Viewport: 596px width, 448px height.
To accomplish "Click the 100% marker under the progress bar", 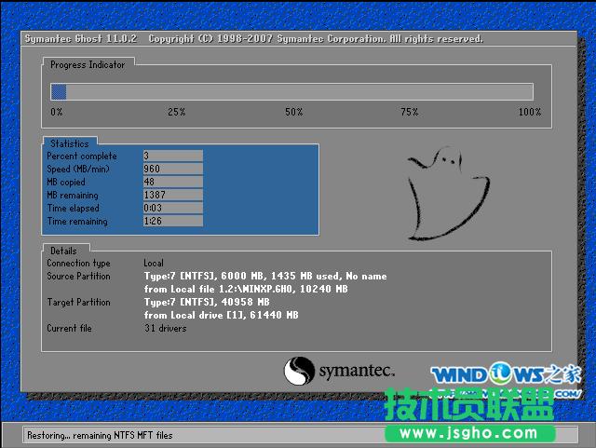I will pyautogui.click(x=529, y=112).
